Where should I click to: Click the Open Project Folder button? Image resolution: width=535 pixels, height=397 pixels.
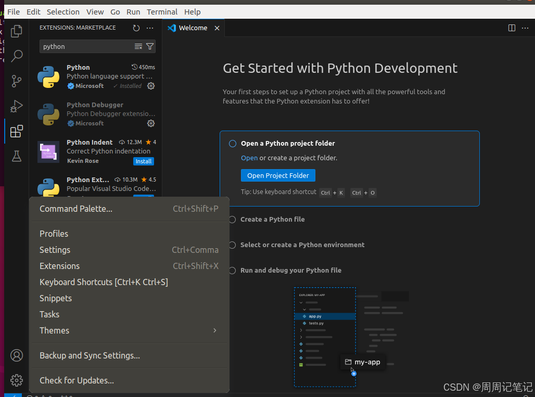(278, 175)
